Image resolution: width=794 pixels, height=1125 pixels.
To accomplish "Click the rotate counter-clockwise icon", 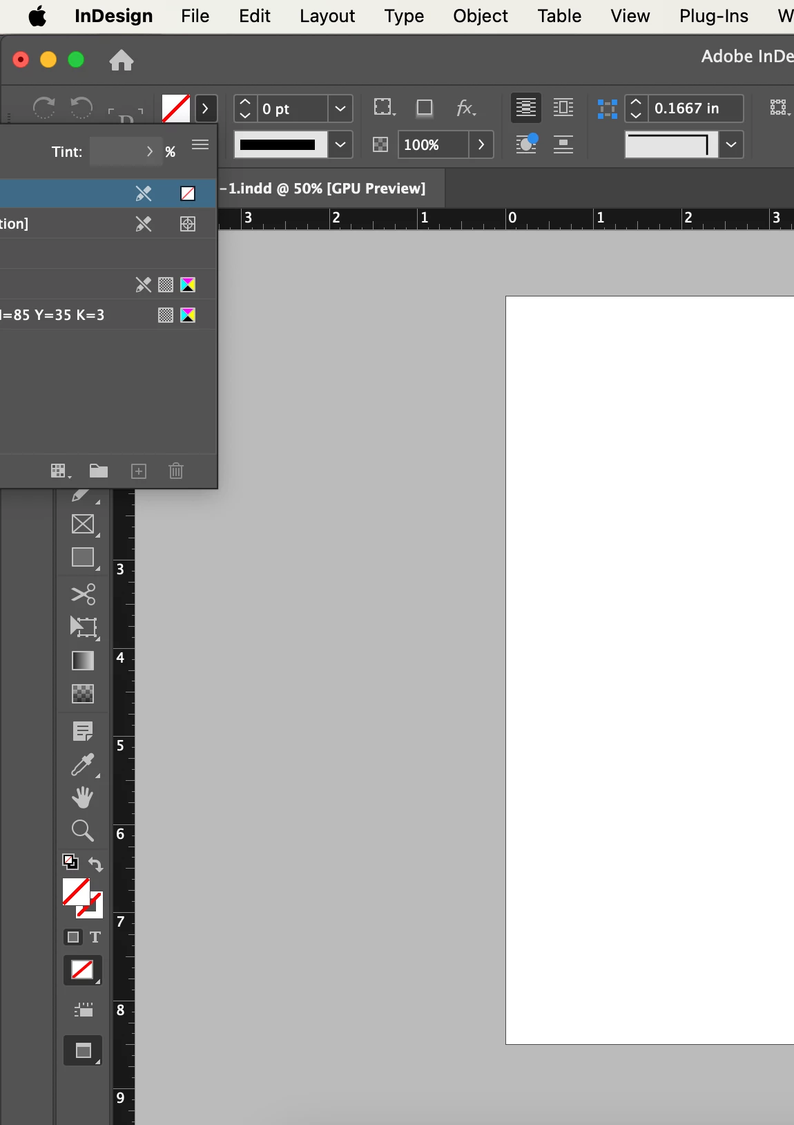I will pyautogui.click(x=81, y=108).
